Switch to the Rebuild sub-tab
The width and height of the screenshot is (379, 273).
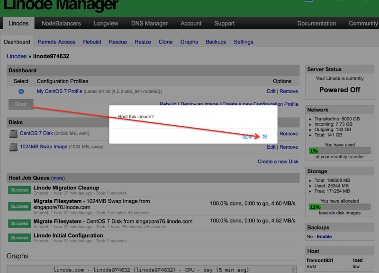[x=92, y=42]
